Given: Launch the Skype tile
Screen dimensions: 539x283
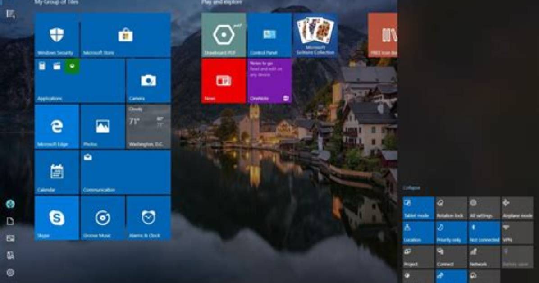Looking at the screenshot, I should coord(57,218).
